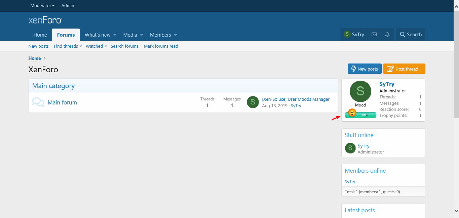Click the page vertical scrollbar
The height and width of the screenshot is (218, 459).
[456, 67]
